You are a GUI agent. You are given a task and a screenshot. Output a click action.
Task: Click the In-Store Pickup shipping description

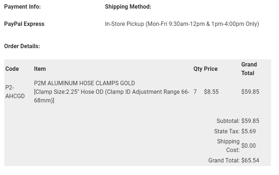(x=182, y=24)
